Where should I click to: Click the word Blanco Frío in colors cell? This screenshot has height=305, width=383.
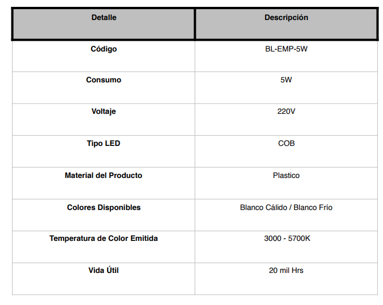coord(313,208)
